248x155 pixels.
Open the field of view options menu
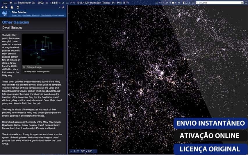78,151
